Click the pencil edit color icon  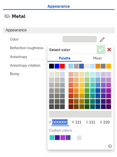pos(102,40)
